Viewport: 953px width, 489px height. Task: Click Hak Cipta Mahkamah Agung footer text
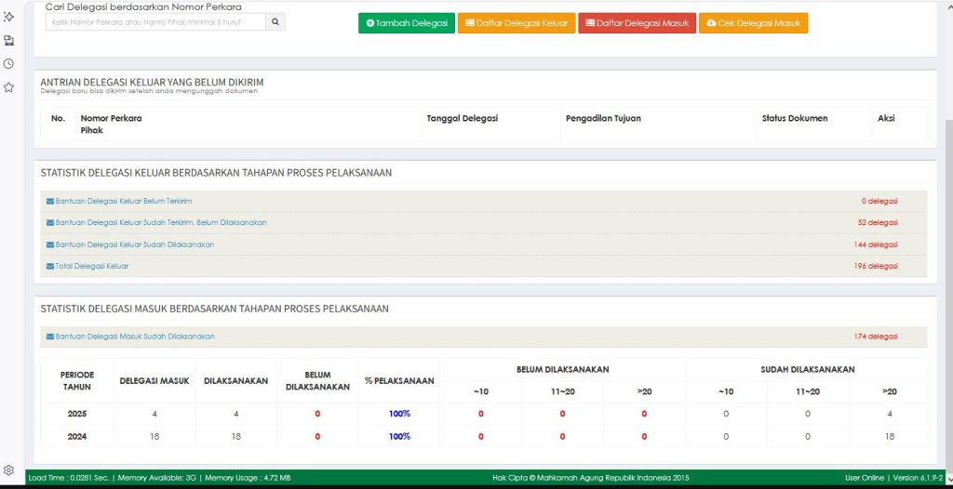coord(591,478)
